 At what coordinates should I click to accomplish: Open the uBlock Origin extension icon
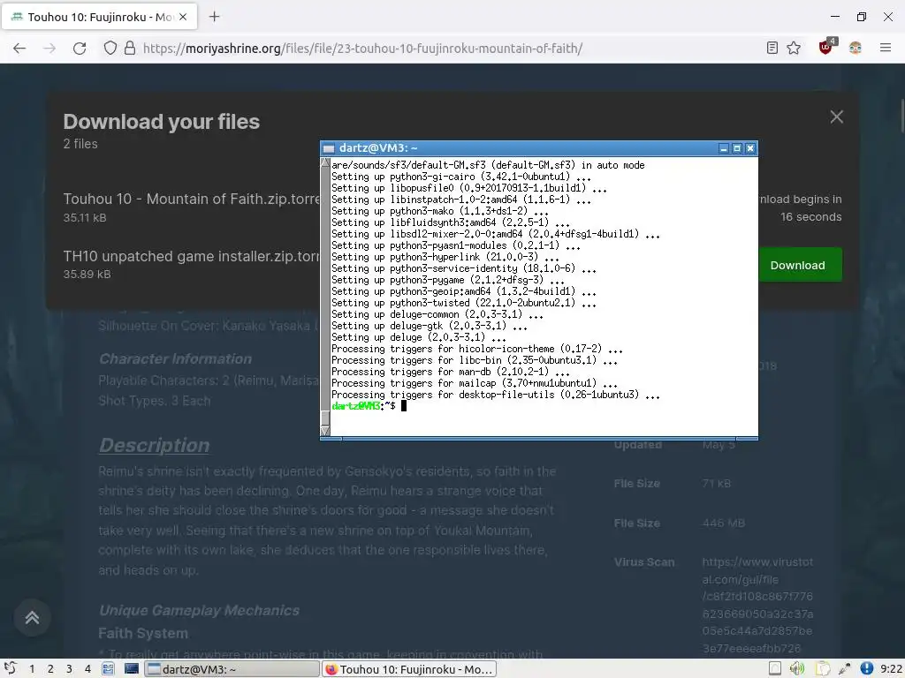826,47
